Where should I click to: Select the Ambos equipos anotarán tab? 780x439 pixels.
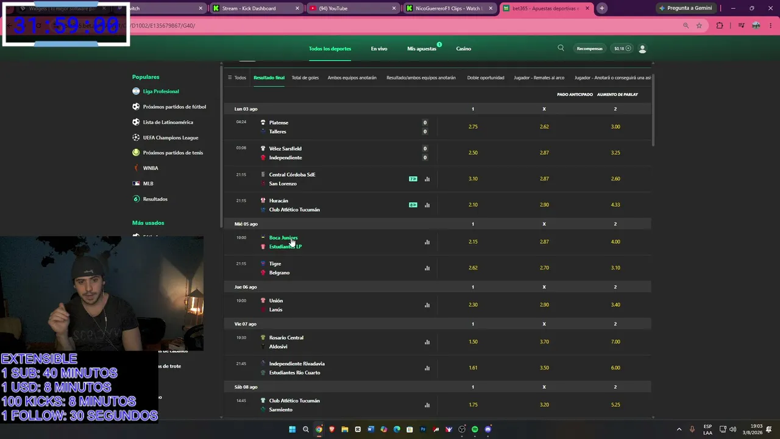(x=352, y=77)
